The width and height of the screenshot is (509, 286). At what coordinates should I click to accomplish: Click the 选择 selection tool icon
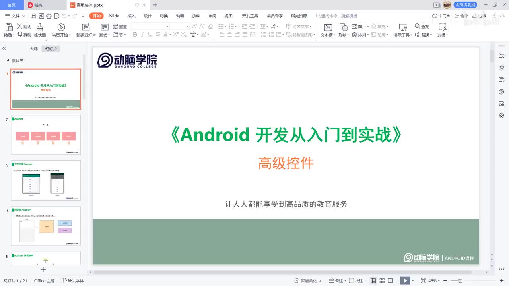[x=442, y=27]
